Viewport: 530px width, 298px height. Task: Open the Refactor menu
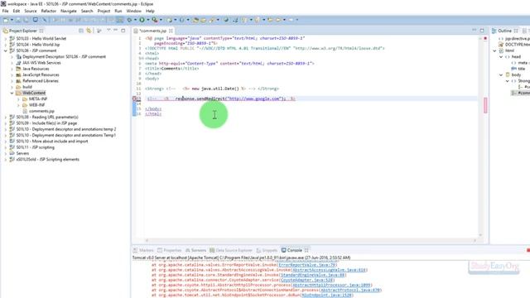(x=49, y=11)
